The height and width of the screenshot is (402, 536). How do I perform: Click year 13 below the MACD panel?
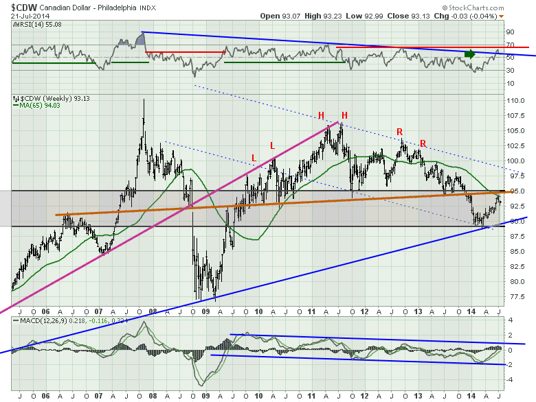tap(418, 397)
